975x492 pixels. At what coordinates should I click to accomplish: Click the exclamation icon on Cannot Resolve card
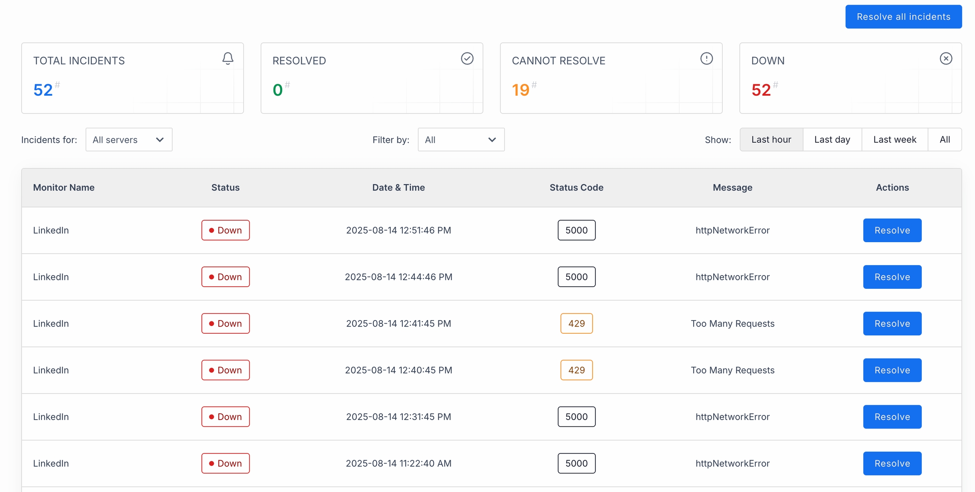706,58
